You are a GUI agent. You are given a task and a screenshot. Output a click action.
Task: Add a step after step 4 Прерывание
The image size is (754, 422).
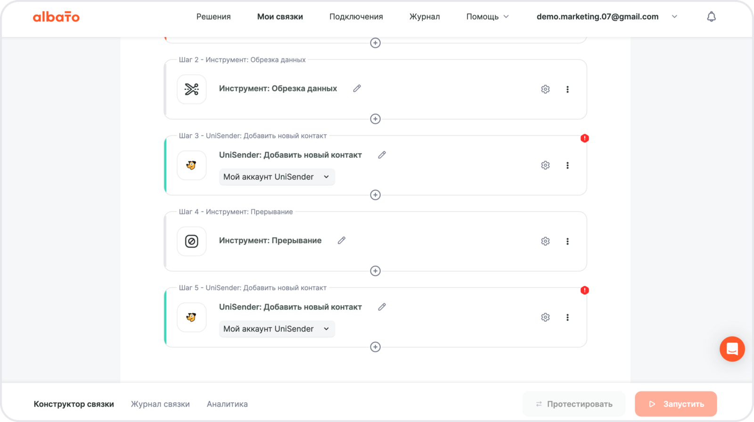point(375,271)
